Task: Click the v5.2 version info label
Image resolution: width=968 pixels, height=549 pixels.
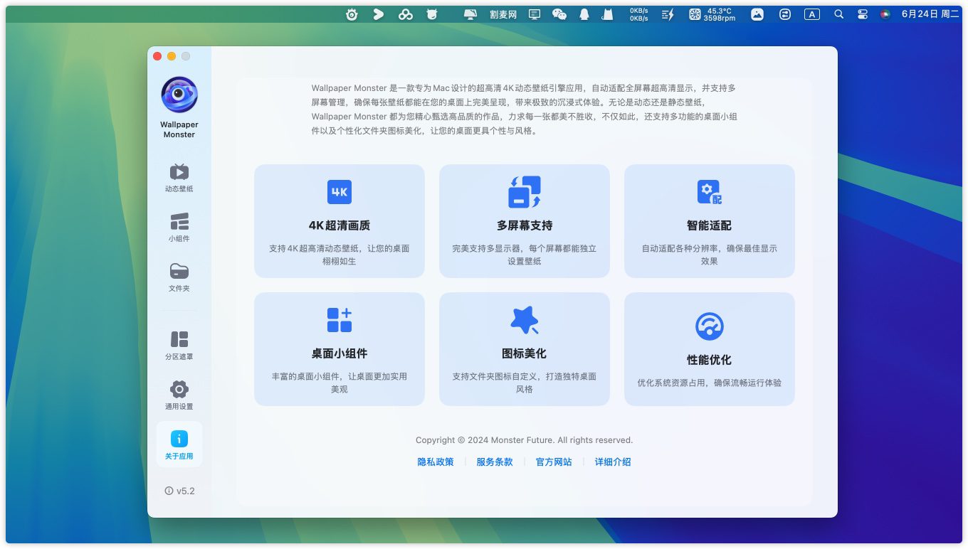Action: tap(179, 491)
